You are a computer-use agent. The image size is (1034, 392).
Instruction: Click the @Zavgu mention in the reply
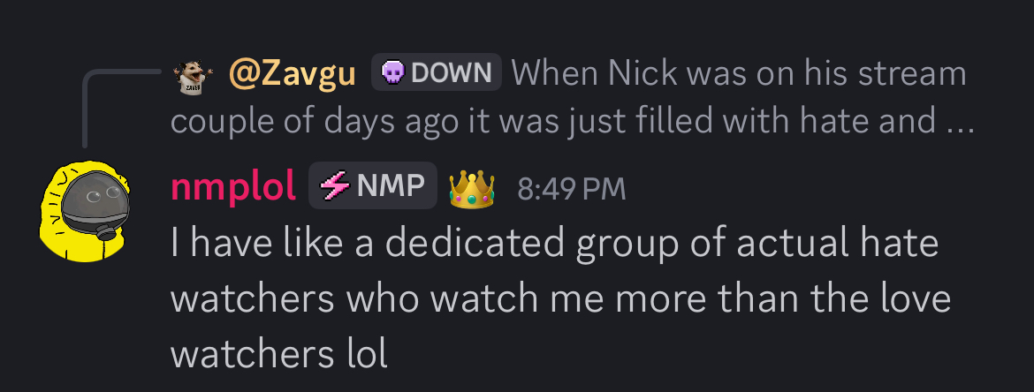293,74
